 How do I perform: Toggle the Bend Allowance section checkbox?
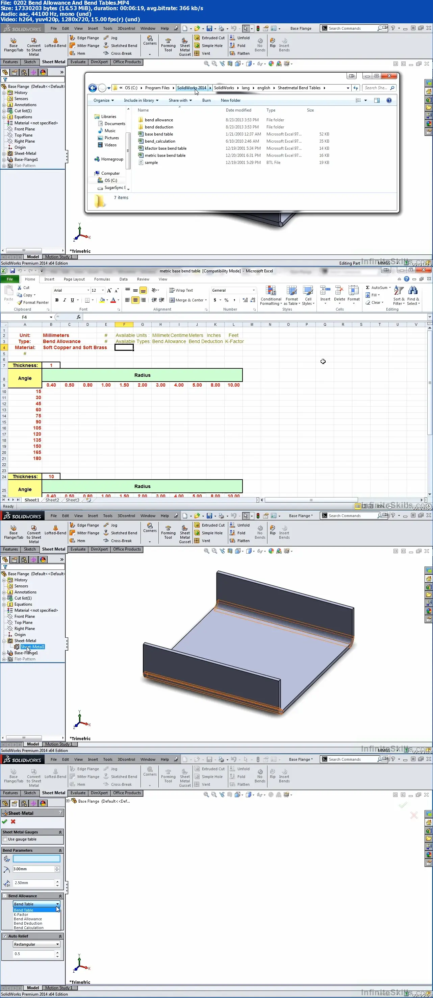coord(5,896)
